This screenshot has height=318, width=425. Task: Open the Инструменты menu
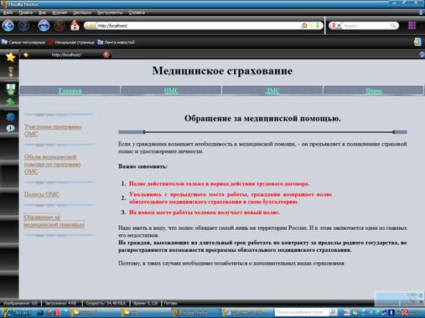110,13
